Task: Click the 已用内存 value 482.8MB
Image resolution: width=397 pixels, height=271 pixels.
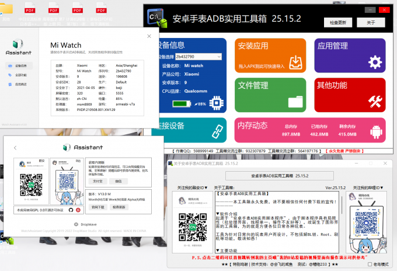Action: tap(319, 134)
